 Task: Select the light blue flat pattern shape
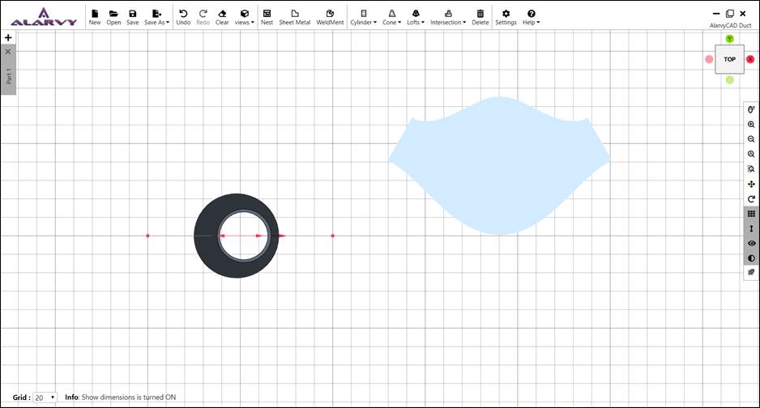(x=499, y=165)
